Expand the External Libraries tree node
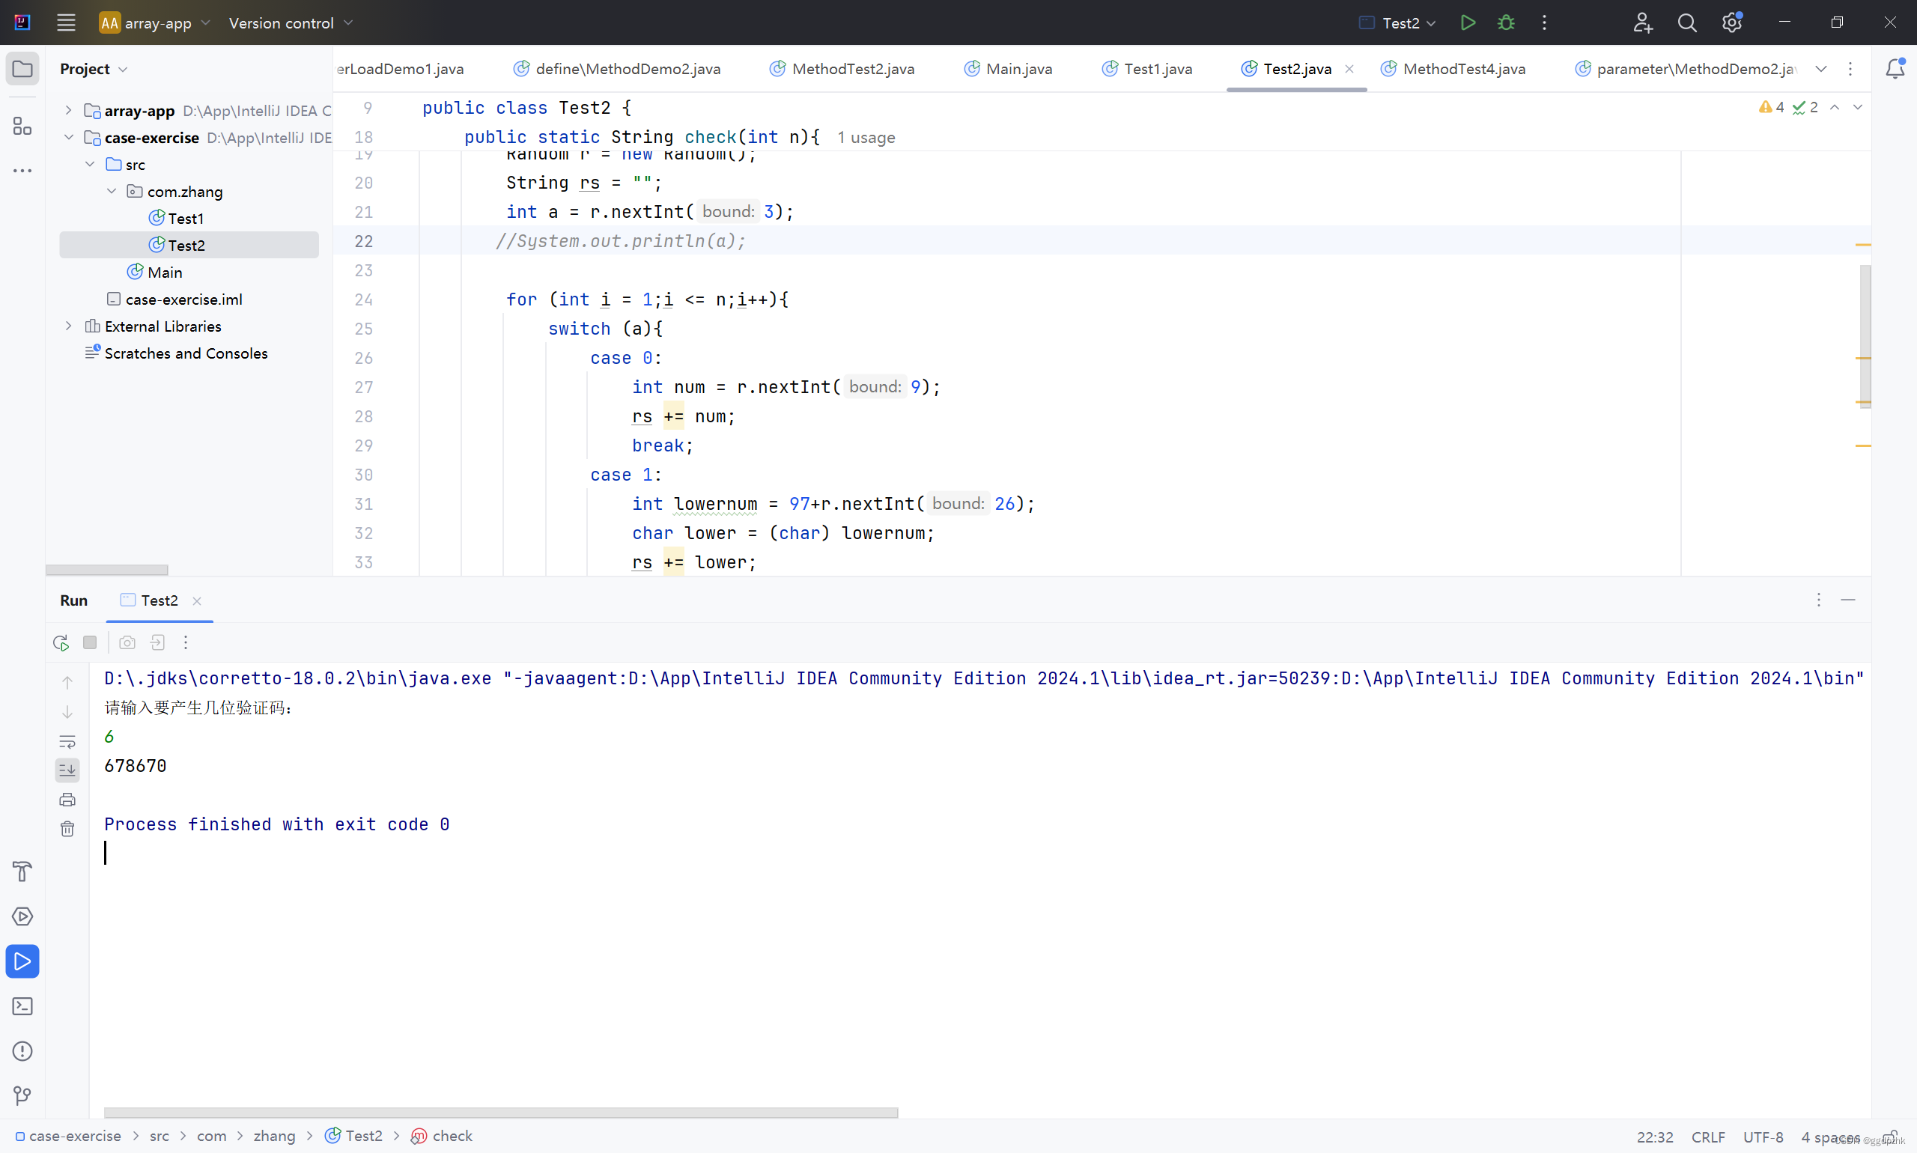The width and height of the screenshot is (1917, 1153). 68,326
